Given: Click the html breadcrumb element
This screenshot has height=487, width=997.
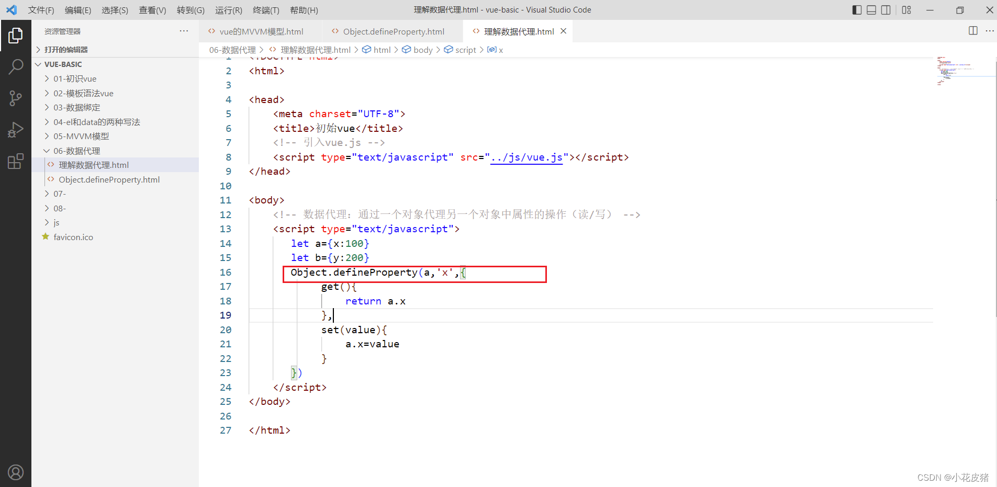Looking at the screenshot, I should pyautogui.click(x=377, y=50).
